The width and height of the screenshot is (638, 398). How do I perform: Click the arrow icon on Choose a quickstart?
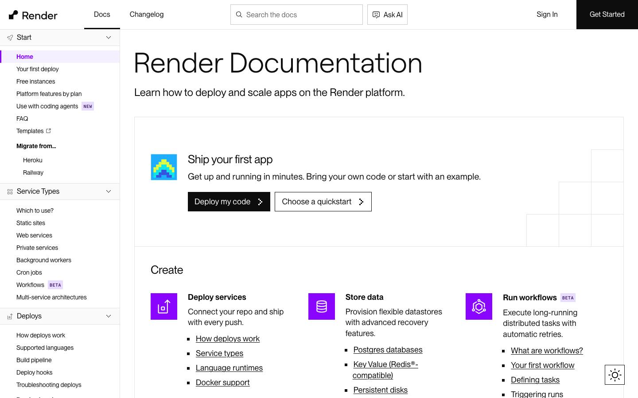(362, 202)
